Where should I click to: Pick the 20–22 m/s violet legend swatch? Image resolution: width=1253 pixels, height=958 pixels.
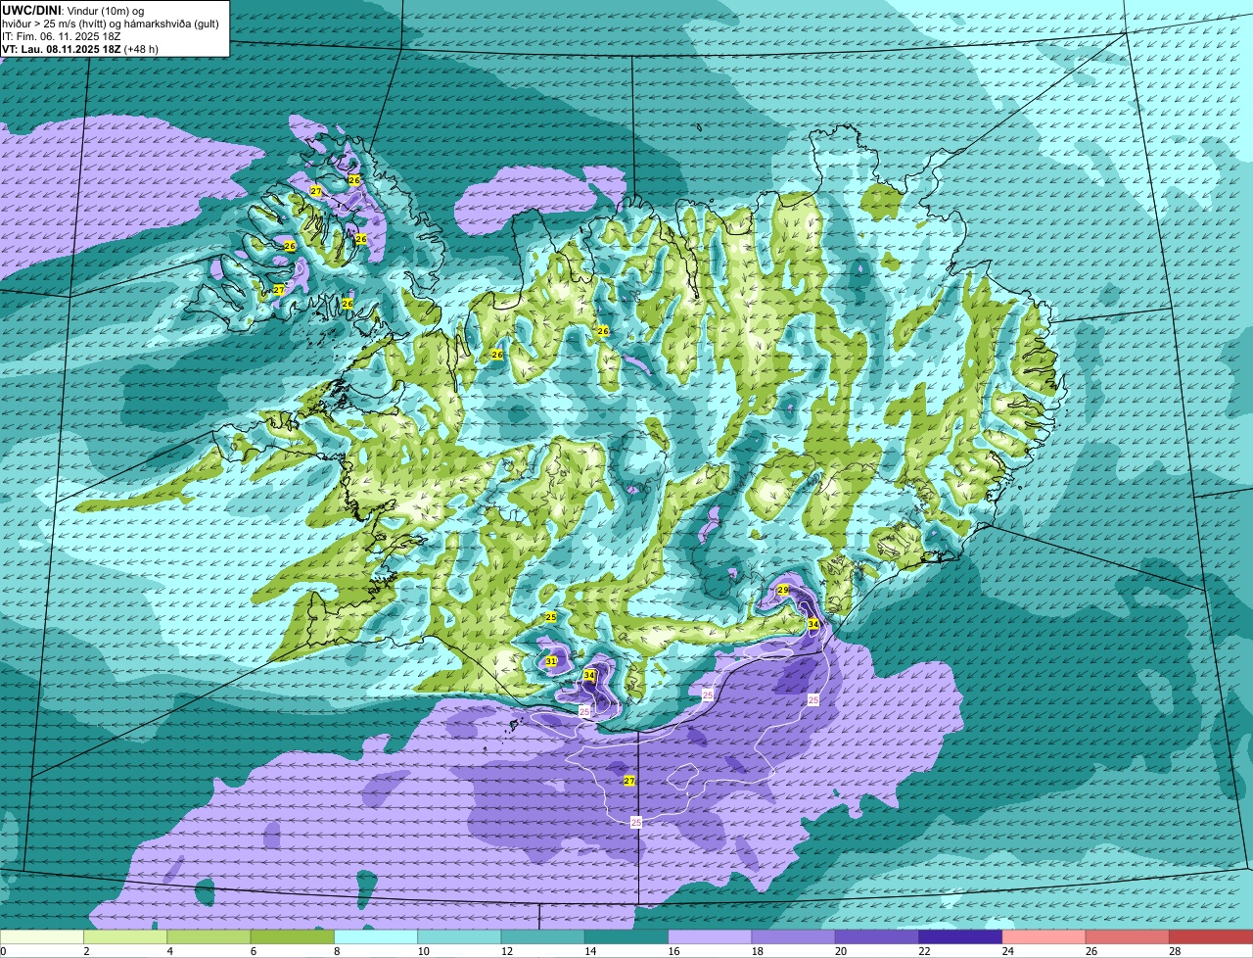877,937
